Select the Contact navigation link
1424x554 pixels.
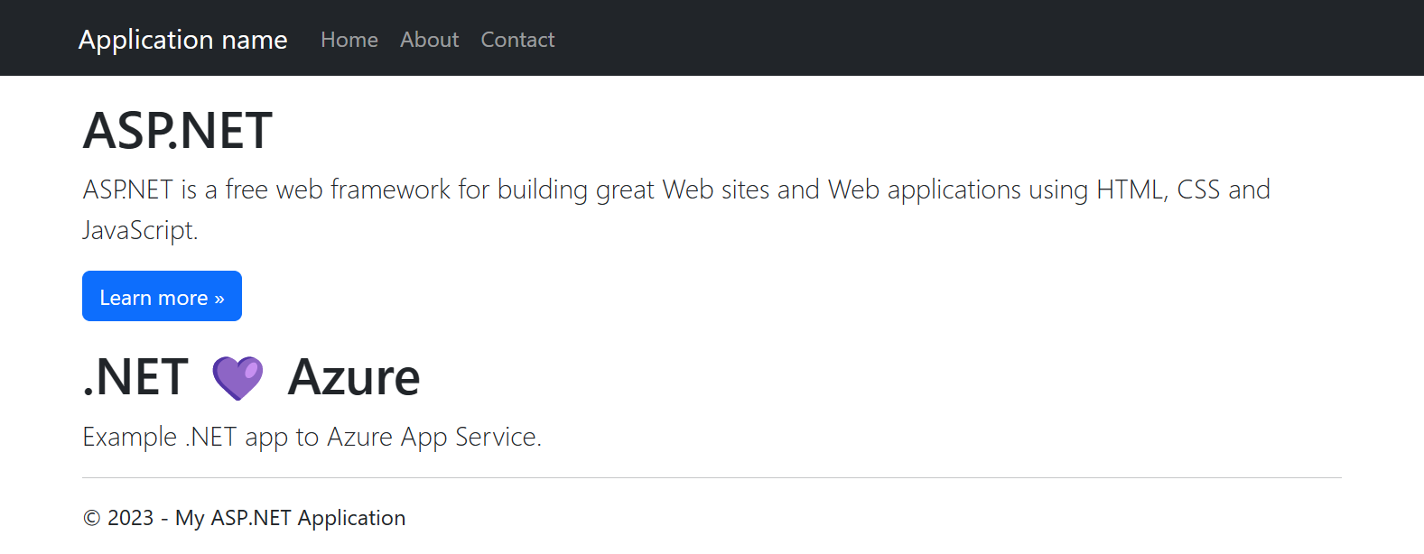point(517,40)
